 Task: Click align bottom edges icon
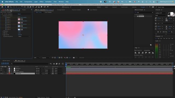coord(153,53)
